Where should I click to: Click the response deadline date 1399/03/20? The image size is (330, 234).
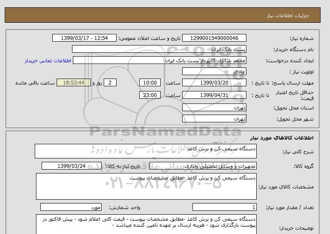[x=214, y=82]
